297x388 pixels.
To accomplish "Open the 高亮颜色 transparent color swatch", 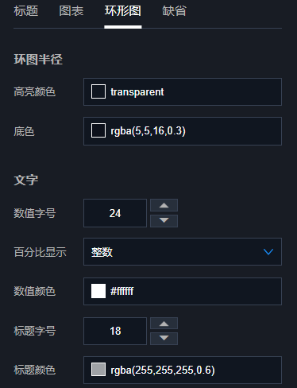I will pos(98,91).
